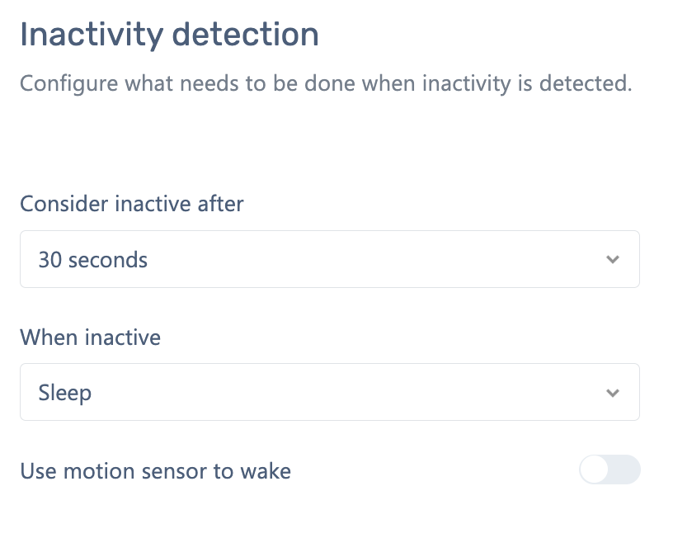Click the "When inactive" label
This screenshot has width=673, height=538.
[x=91, y=337]
